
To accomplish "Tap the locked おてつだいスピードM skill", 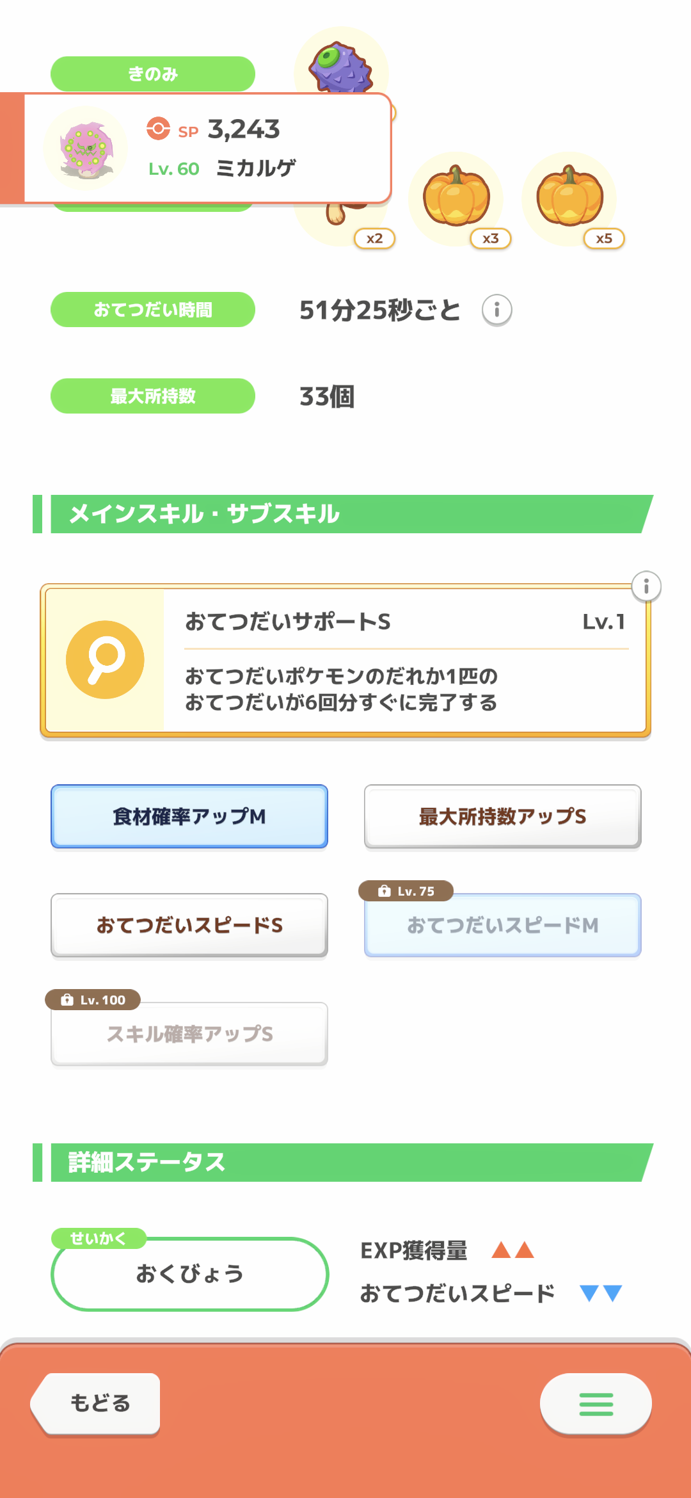I will 502,926.
